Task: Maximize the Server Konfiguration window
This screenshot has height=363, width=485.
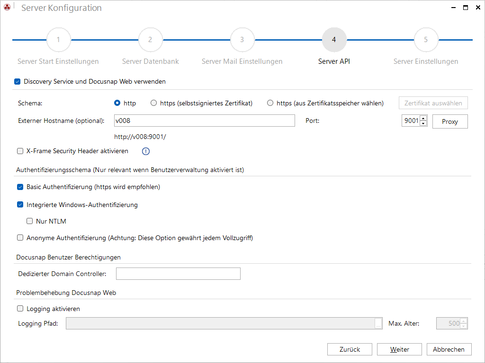Action: pyautogui.click(x=466, y=8)
